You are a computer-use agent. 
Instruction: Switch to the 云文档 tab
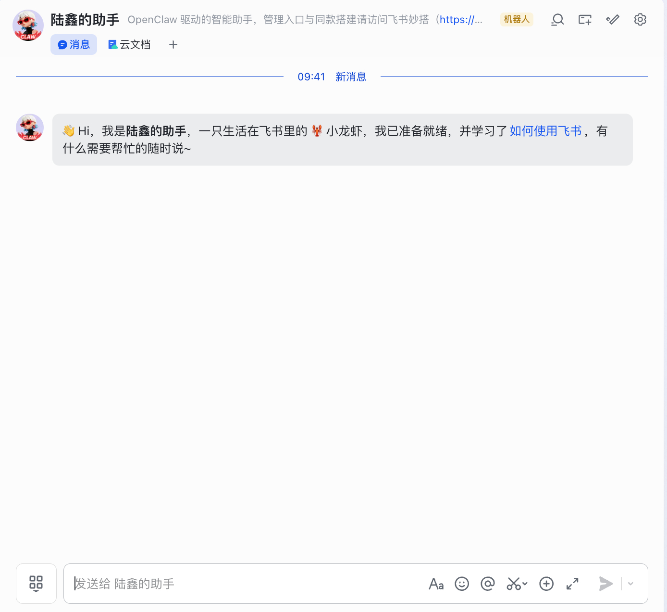[129, 44]
